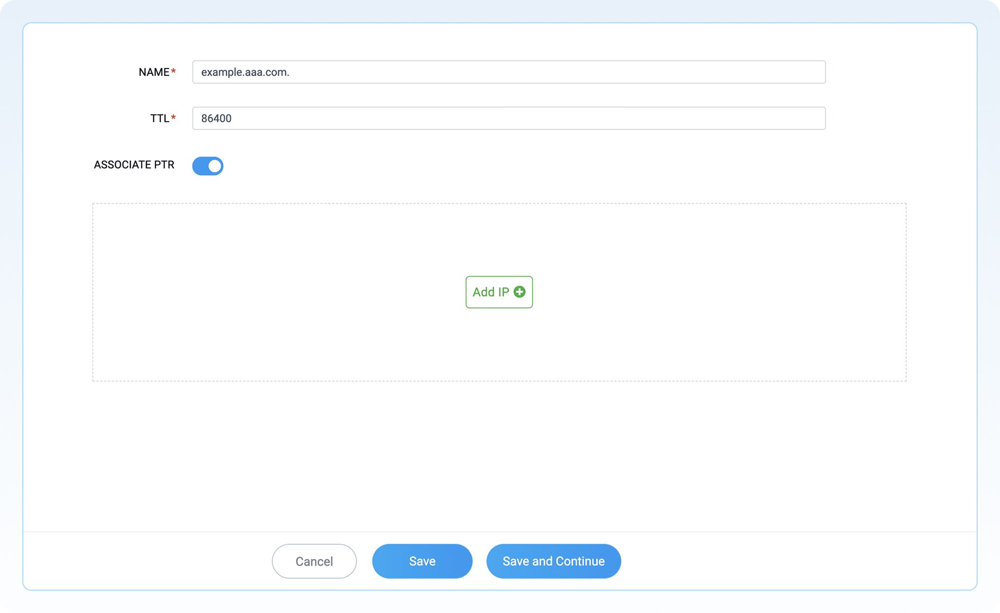Dismiss the form with Cancel
This screenshot has height=613, width=1000.
(314, 561)
